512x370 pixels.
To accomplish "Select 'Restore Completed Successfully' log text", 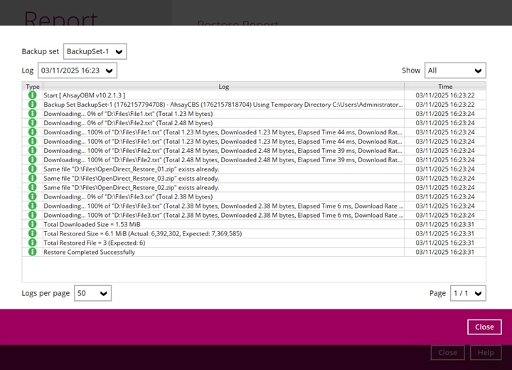I will pos(89,252).
